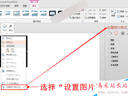Click the 下移一层 button
This screenshot has height=96, width=128.
click(90, 14)
